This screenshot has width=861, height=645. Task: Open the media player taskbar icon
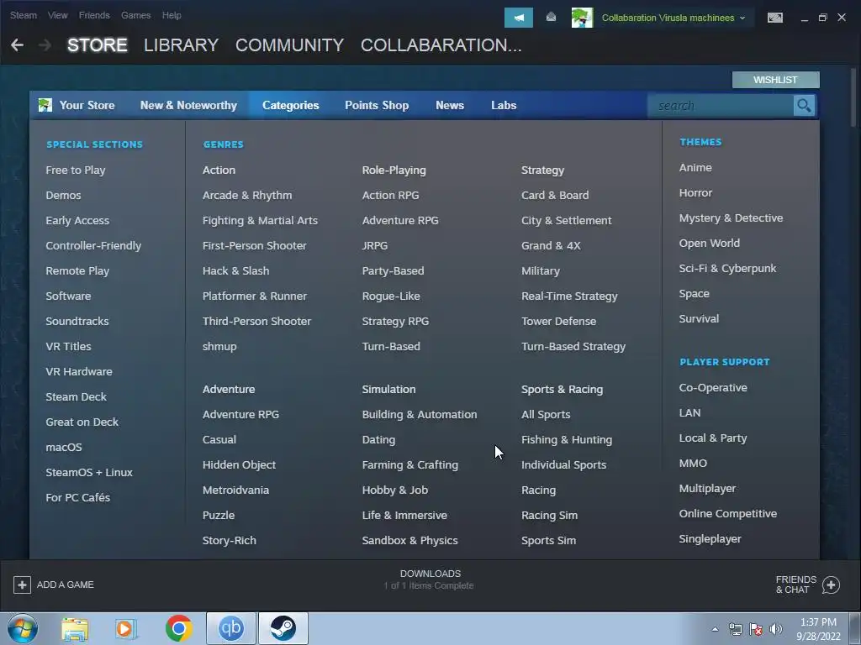[x=126, y=628]
